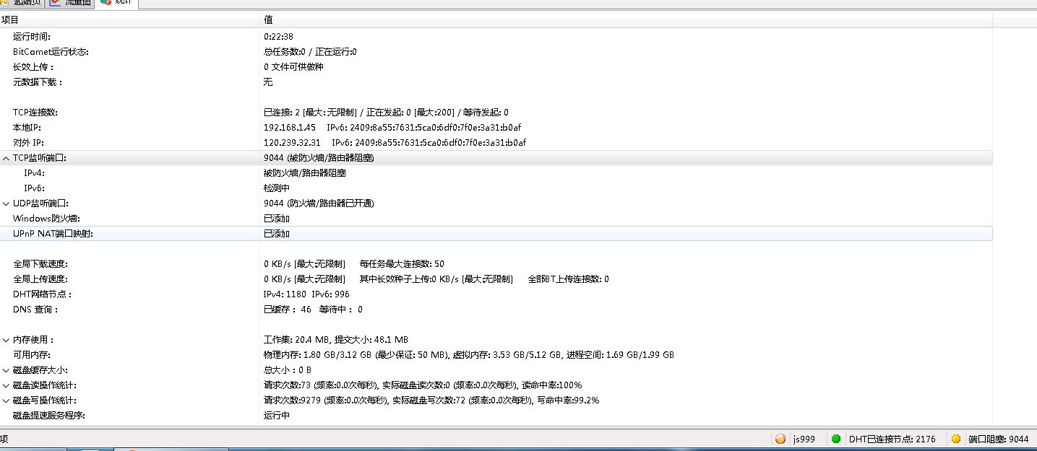Expand the 磁盘缓存大小 row
Viewport: 1037px width, 451px height.
tap(6, 370)
